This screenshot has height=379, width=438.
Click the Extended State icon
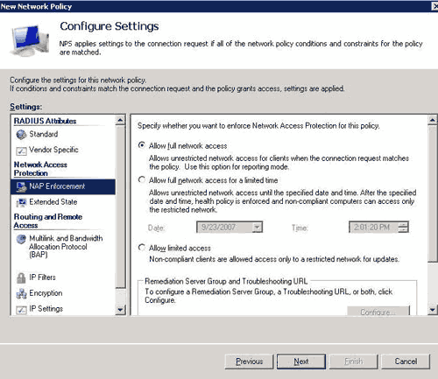point(21,202)
